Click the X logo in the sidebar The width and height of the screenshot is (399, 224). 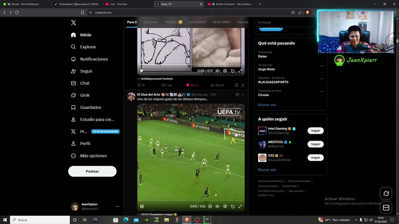[x=74, y=23]
